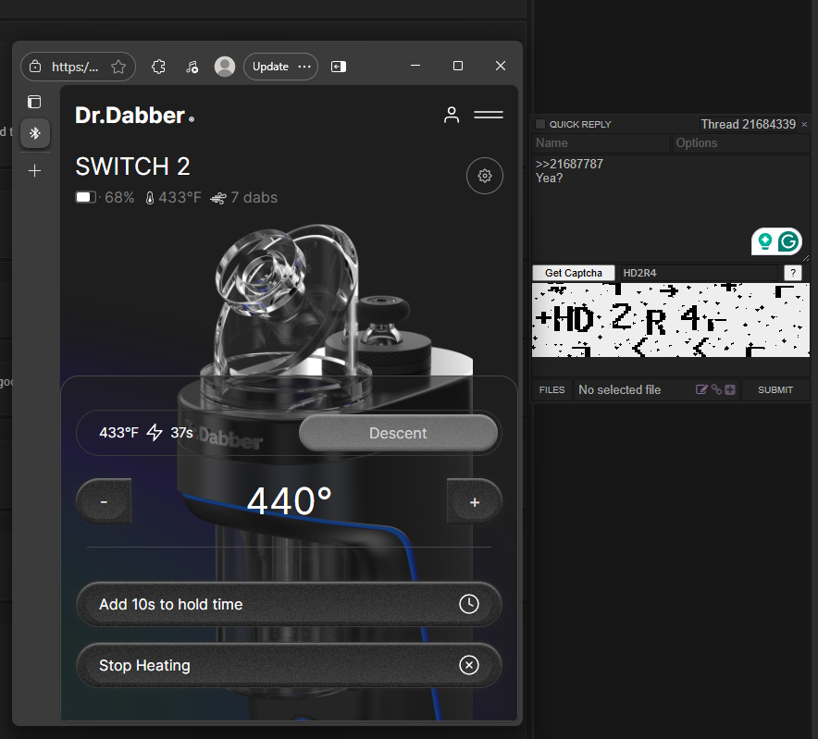The height and width of the screenshot is (739, 818).
Task: Click the Dr.Dabber logo
Action: coord(134,116)
